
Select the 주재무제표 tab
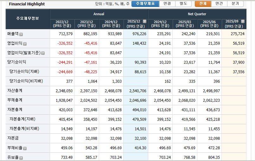[145, 4]
